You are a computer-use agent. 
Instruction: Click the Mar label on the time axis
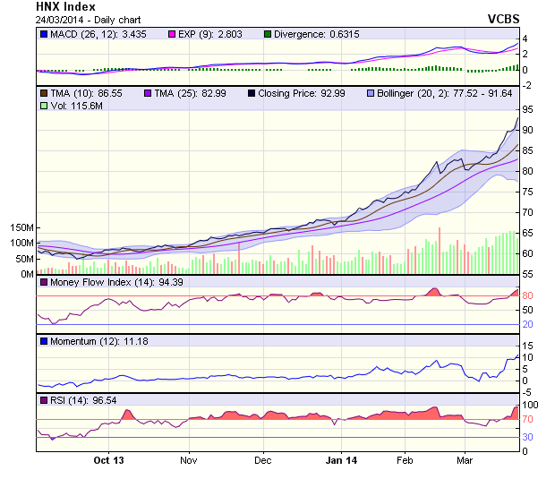pos(465,460)
